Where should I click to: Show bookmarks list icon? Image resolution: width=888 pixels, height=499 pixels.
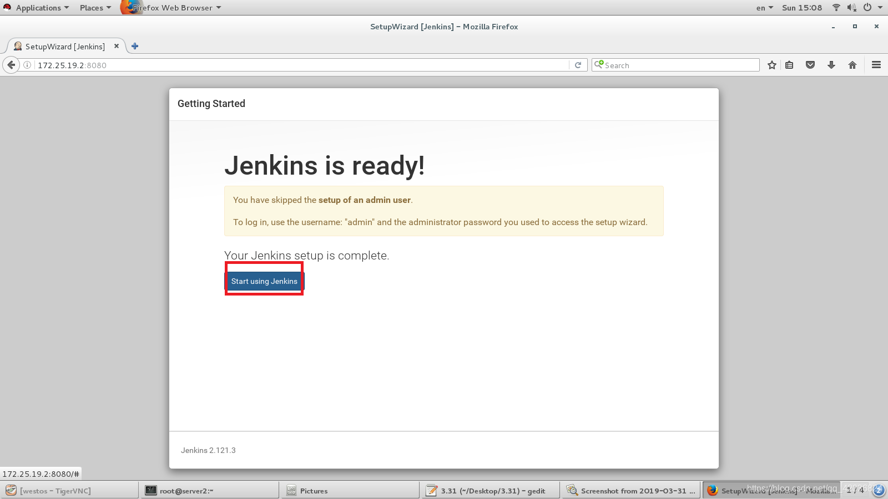(x=789, y=65)
